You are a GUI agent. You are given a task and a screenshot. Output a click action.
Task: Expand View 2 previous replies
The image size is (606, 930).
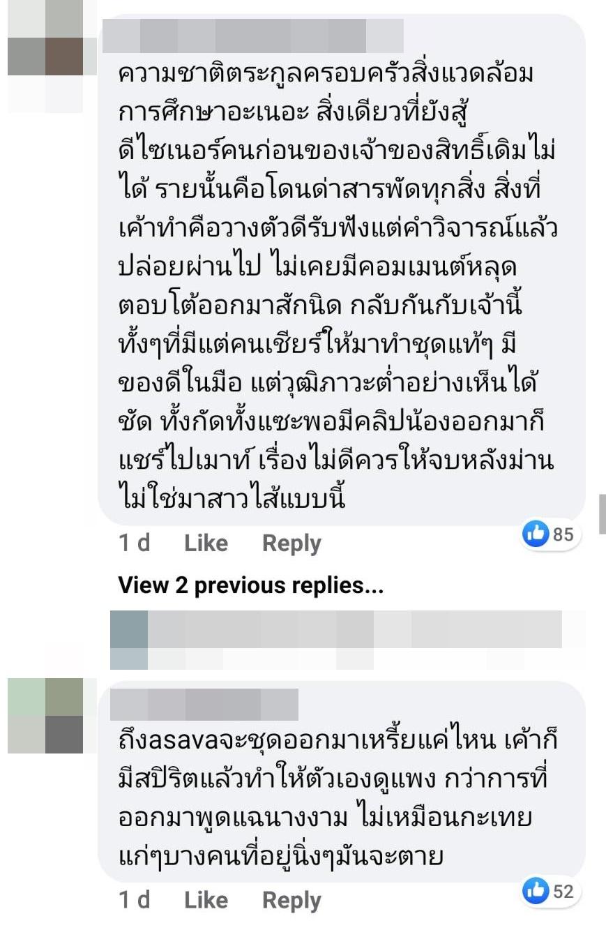[x=251, y=585]
